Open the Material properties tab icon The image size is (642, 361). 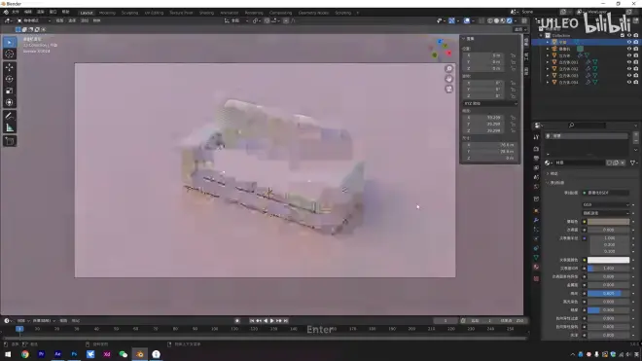pos(536,267)
